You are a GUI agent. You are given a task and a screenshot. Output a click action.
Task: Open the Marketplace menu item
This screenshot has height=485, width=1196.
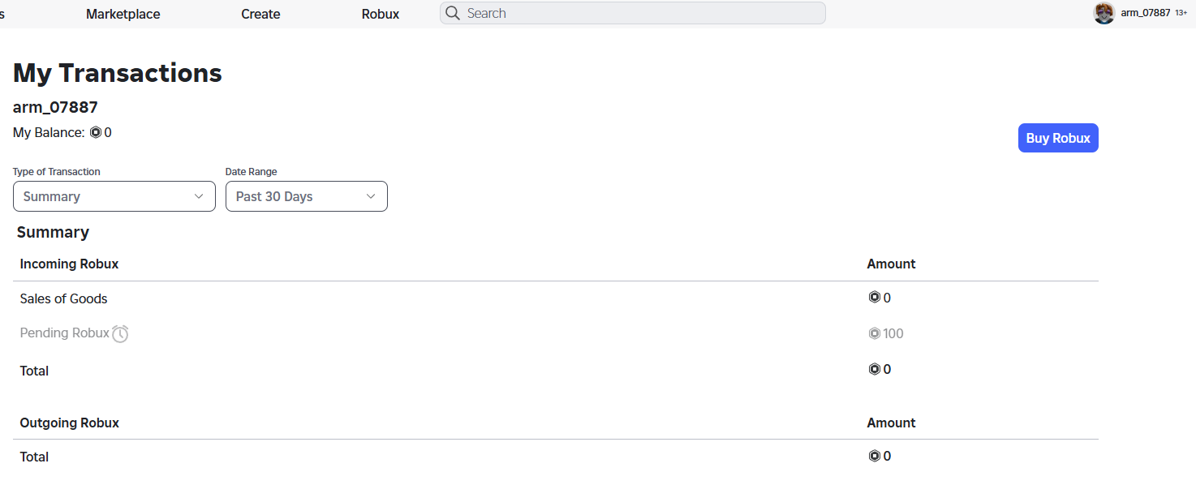pos(123,14)
